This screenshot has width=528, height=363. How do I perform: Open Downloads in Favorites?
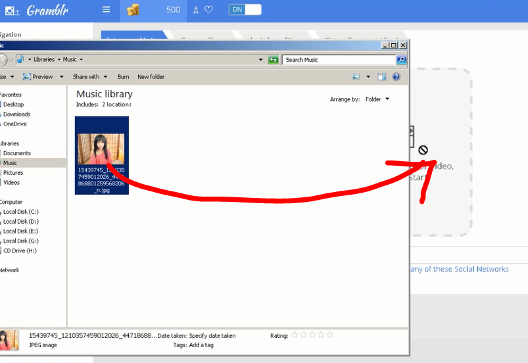point(17,114)
